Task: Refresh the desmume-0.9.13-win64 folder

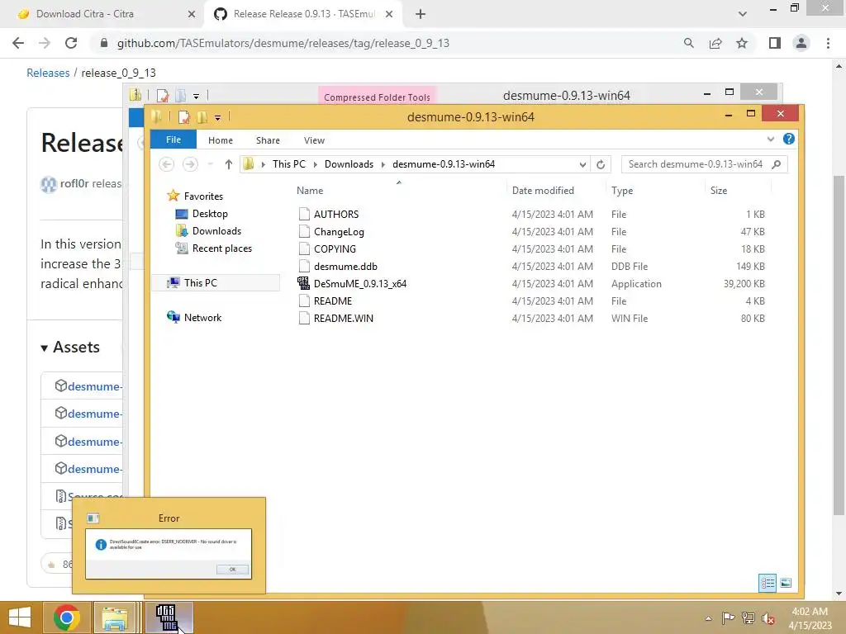Action: 601,164
